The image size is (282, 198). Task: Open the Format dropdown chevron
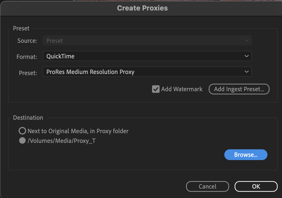click(246, 56)
